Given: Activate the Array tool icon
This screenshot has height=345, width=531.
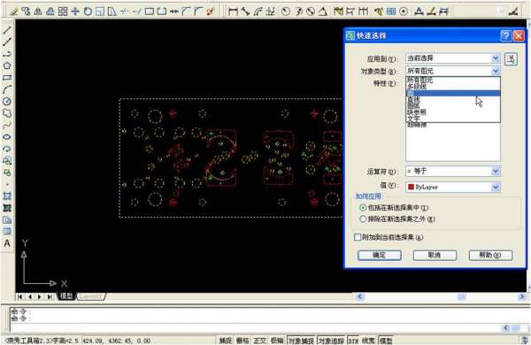Looking at the screenshot, I should (63, 11).
